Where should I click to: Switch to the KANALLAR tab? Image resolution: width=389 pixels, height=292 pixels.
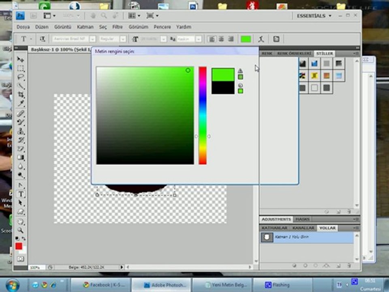(x=303, y=228)
